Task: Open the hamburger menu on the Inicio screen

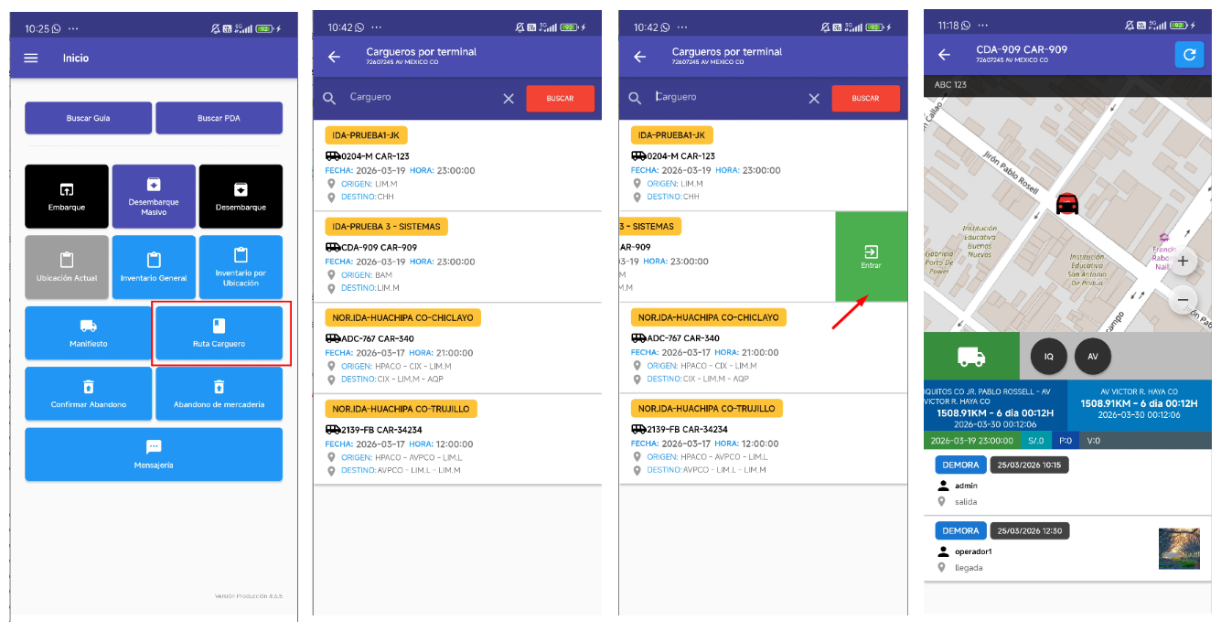Action: click(x=31, y=58)
